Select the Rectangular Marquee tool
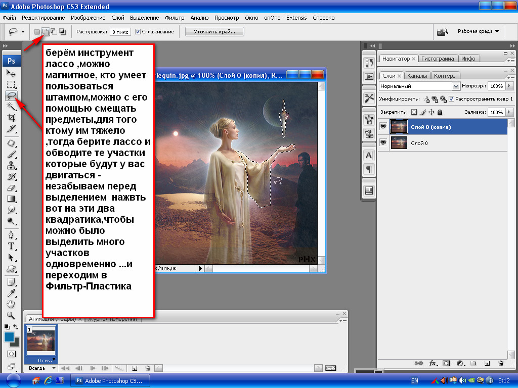This screenshot has height=388, width=518. (x=11, y=84)
